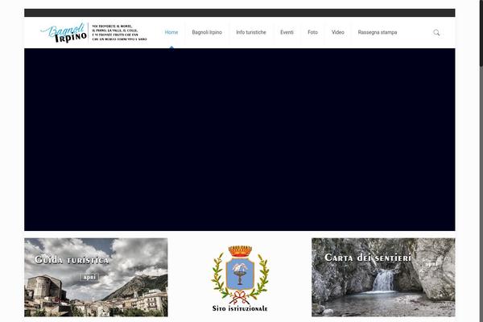
Task: Go to the Eventi menu item
Action: 287,32
